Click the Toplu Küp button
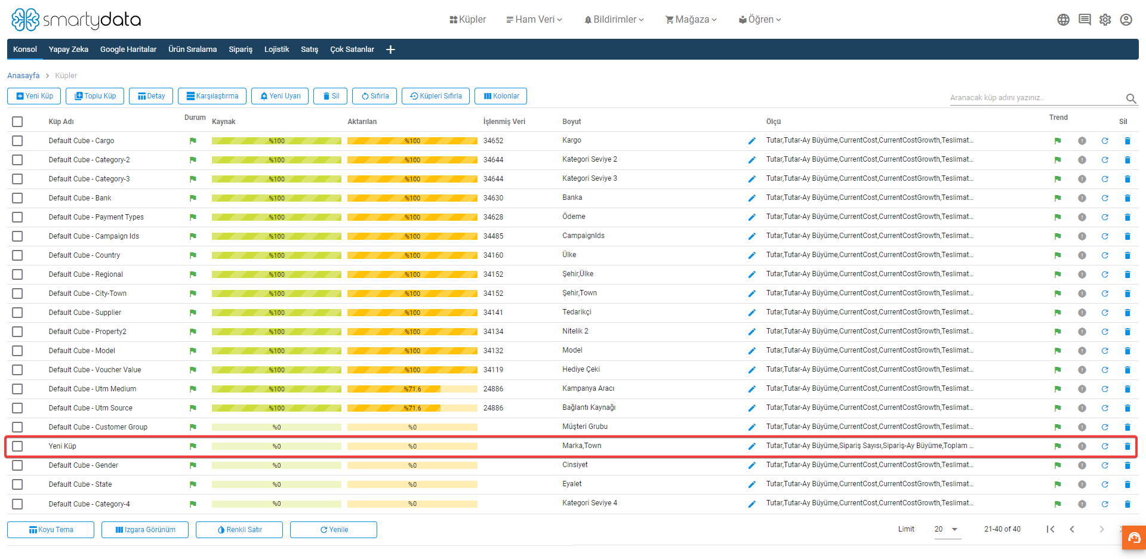Viewport: 1146px width, 559px height. 95,96
